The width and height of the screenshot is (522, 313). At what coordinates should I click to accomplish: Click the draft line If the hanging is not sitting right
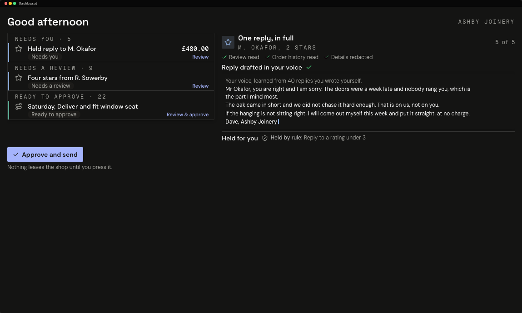pyautogui.click(x=347, y=114)
